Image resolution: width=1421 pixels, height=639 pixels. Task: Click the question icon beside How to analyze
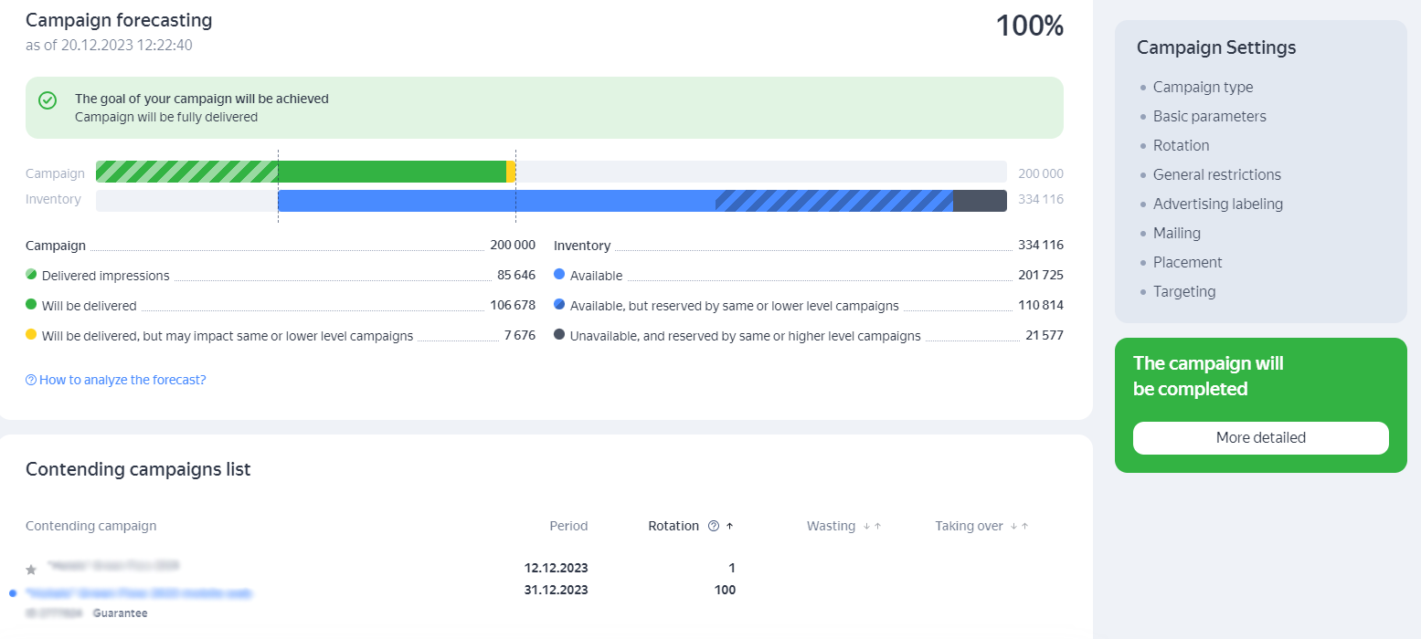coord(31,380)
